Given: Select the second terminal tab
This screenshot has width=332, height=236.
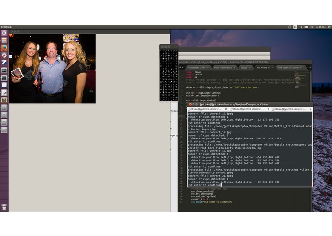Looking at the screenshot, I should pos(250,109).
